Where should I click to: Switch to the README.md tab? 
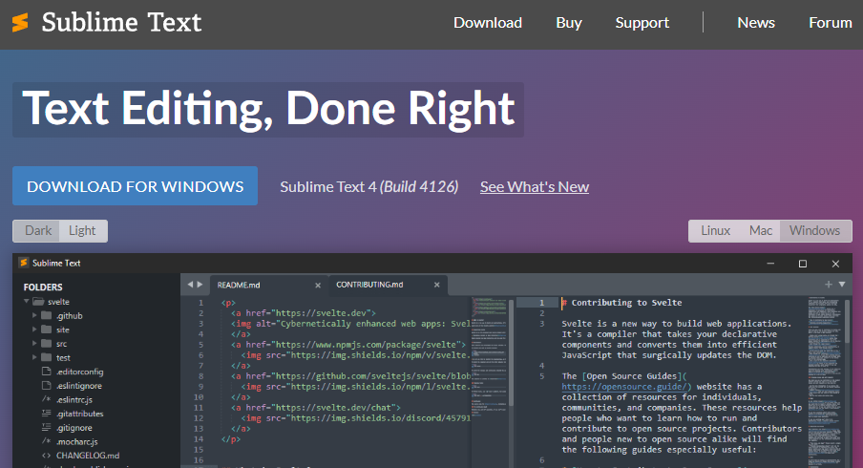[239, 285]
